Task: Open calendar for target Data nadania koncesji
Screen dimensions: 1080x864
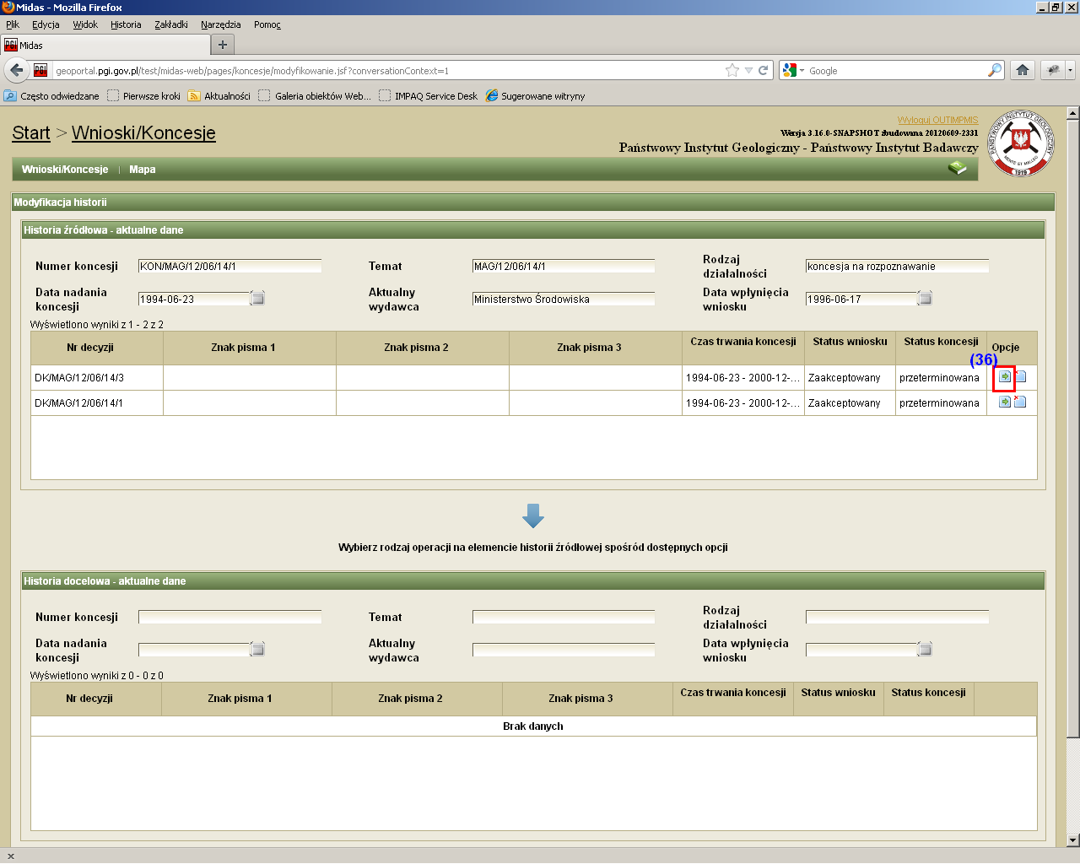Action: (x=258, y=649)
